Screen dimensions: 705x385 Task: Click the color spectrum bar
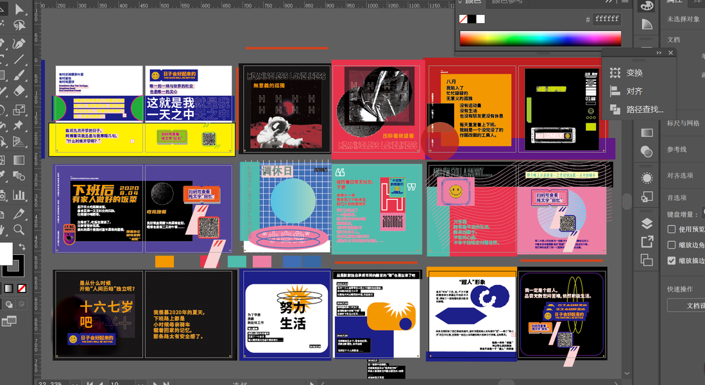[540, 38]
